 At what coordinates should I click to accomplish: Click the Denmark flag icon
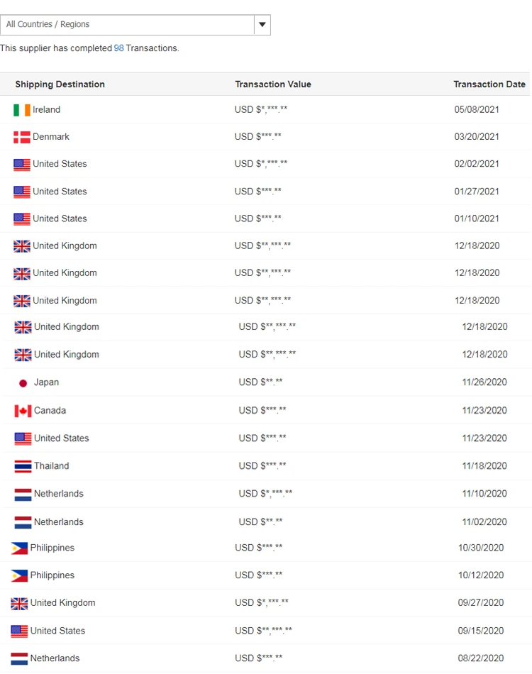[x=22, y=137]
